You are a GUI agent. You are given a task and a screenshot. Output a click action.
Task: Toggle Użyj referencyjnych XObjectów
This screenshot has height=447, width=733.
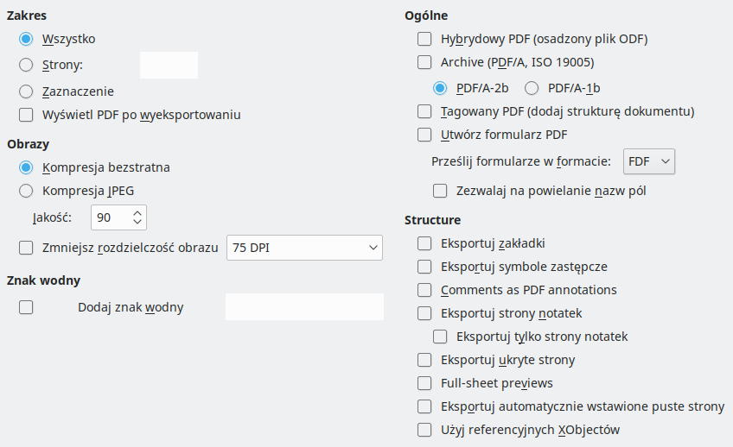tap(424, 429)
